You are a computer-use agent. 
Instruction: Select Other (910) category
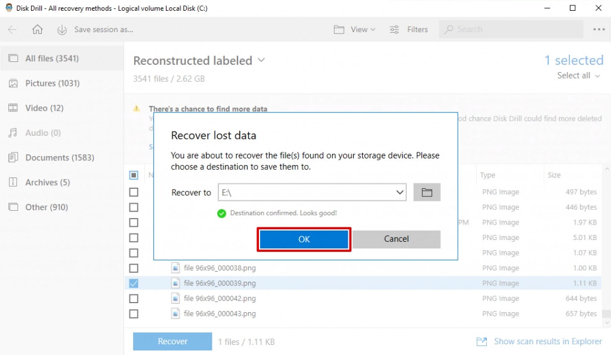(62, 207)
